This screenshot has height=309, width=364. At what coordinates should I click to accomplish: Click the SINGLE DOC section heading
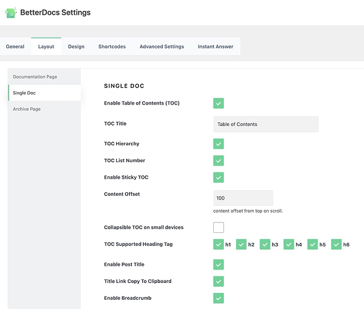pyautogui.click(x=124, y=86)
